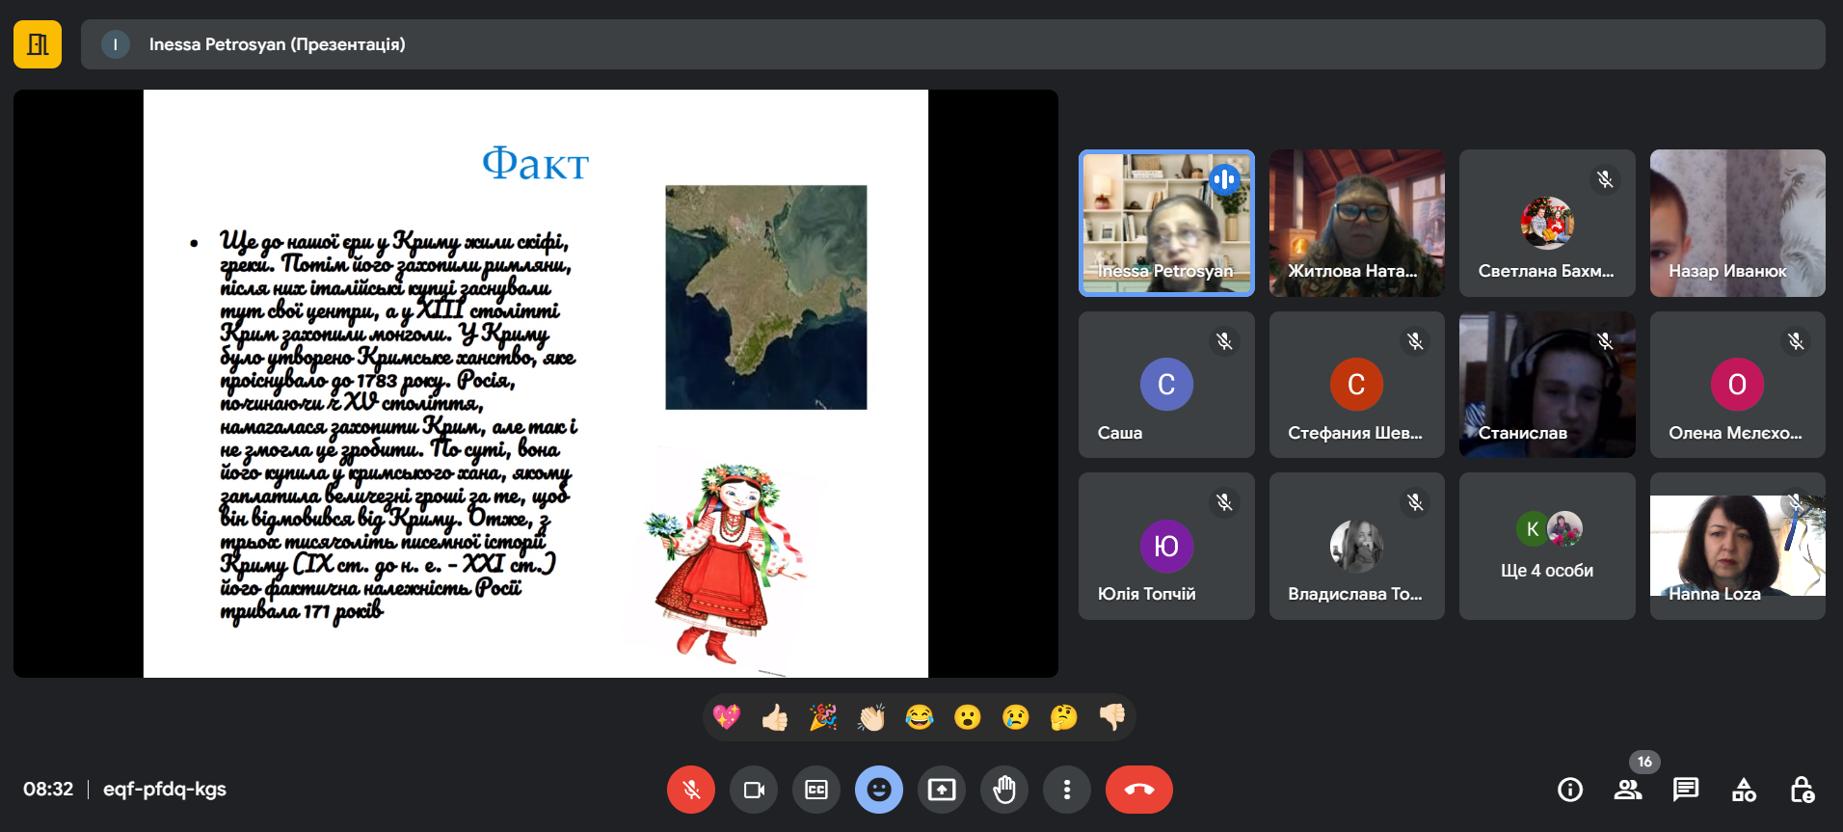Click the yellow breakout room icon

38,44
